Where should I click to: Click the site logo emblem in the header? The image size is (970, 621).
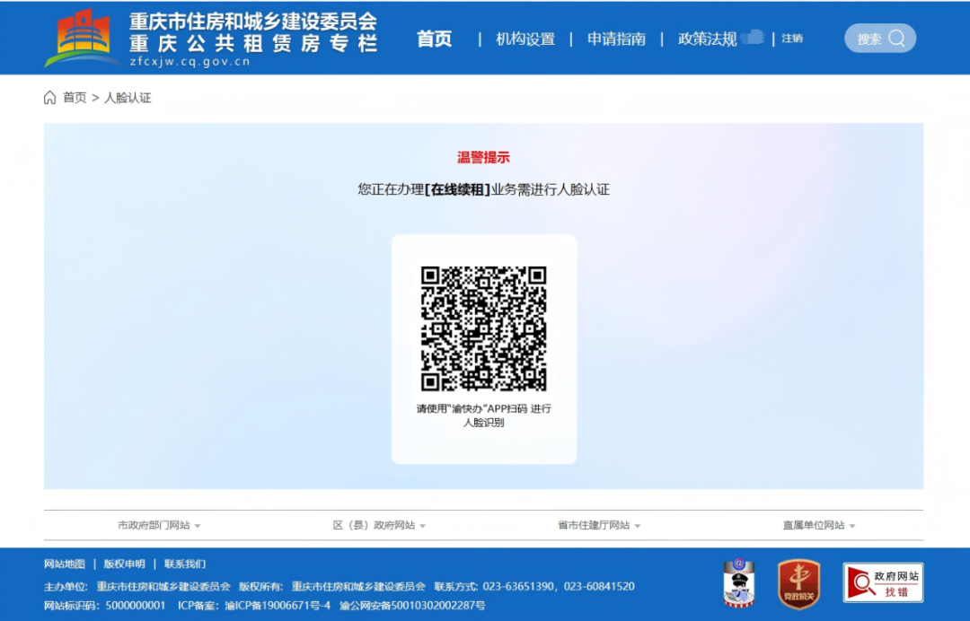[81, 37]
